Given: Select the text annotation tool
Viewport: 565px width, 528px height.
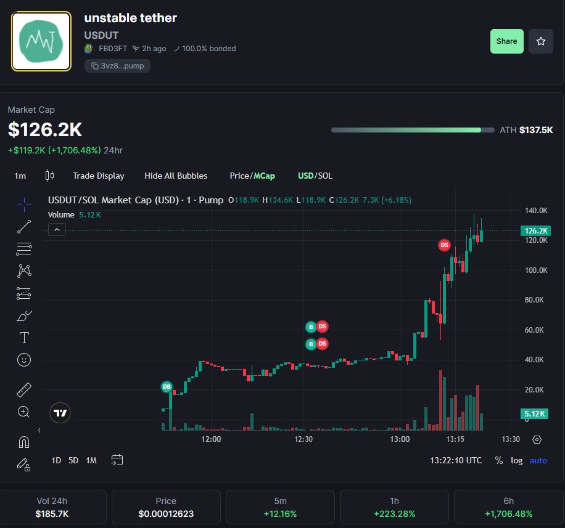Looking at the screenshot, I should [x=23, y=338].
